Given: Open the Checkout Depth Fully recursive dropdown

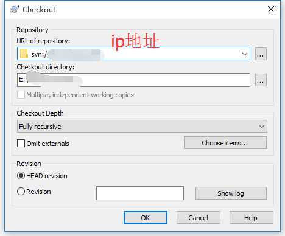Looking at the screenshot, I should 142,127.
